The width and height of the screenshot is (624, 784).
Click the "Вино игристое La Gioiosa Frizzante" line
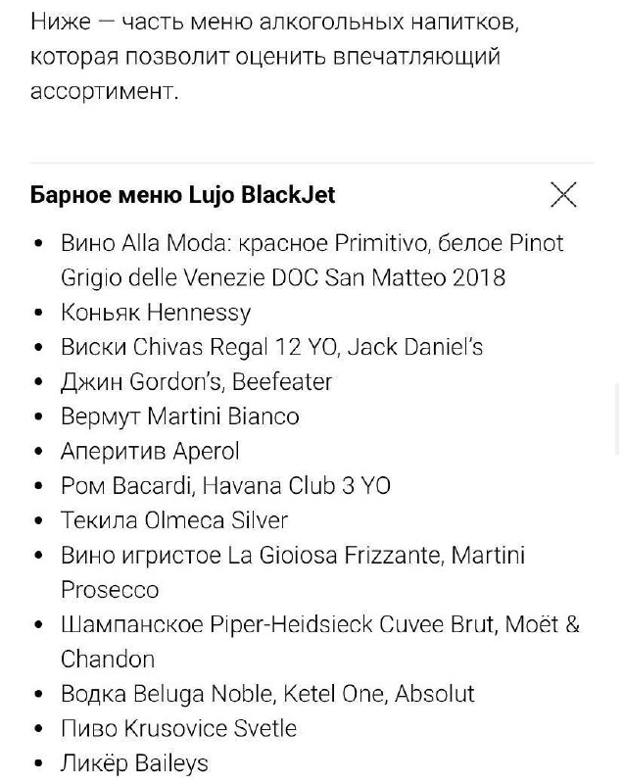(x=292, y=556)
